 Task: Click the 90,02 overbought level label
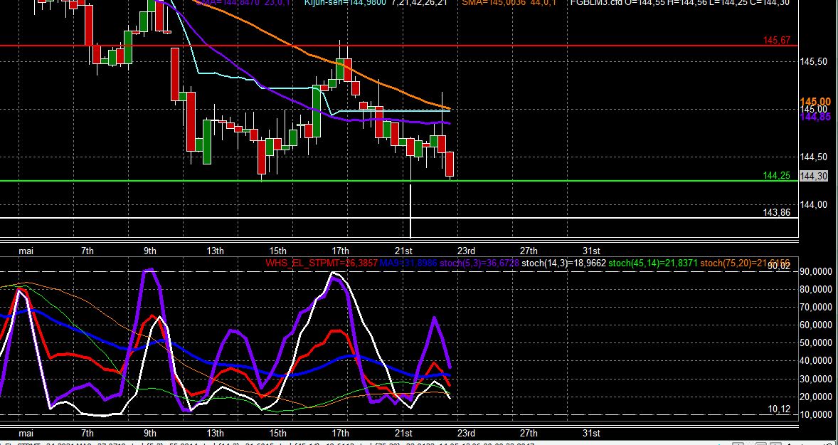point(779,266)
